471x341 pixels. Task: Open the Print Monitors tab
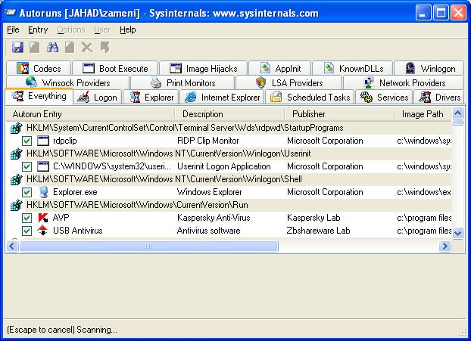pos(182,82)
